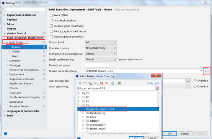
Task: Click the per-project icon beside Gradle-Android Compiler
Action: tap(44, 97)
